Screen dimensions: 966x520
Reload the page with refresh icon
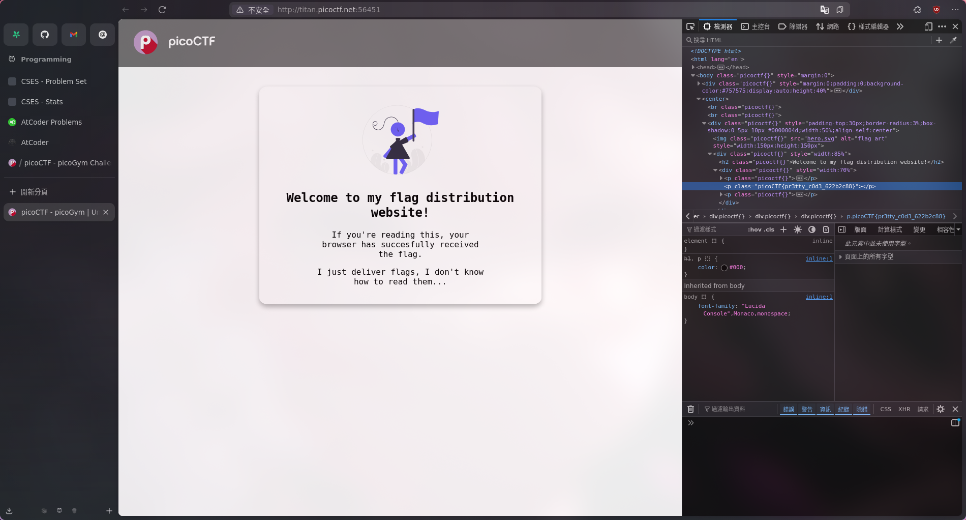[x=162, y=10]
